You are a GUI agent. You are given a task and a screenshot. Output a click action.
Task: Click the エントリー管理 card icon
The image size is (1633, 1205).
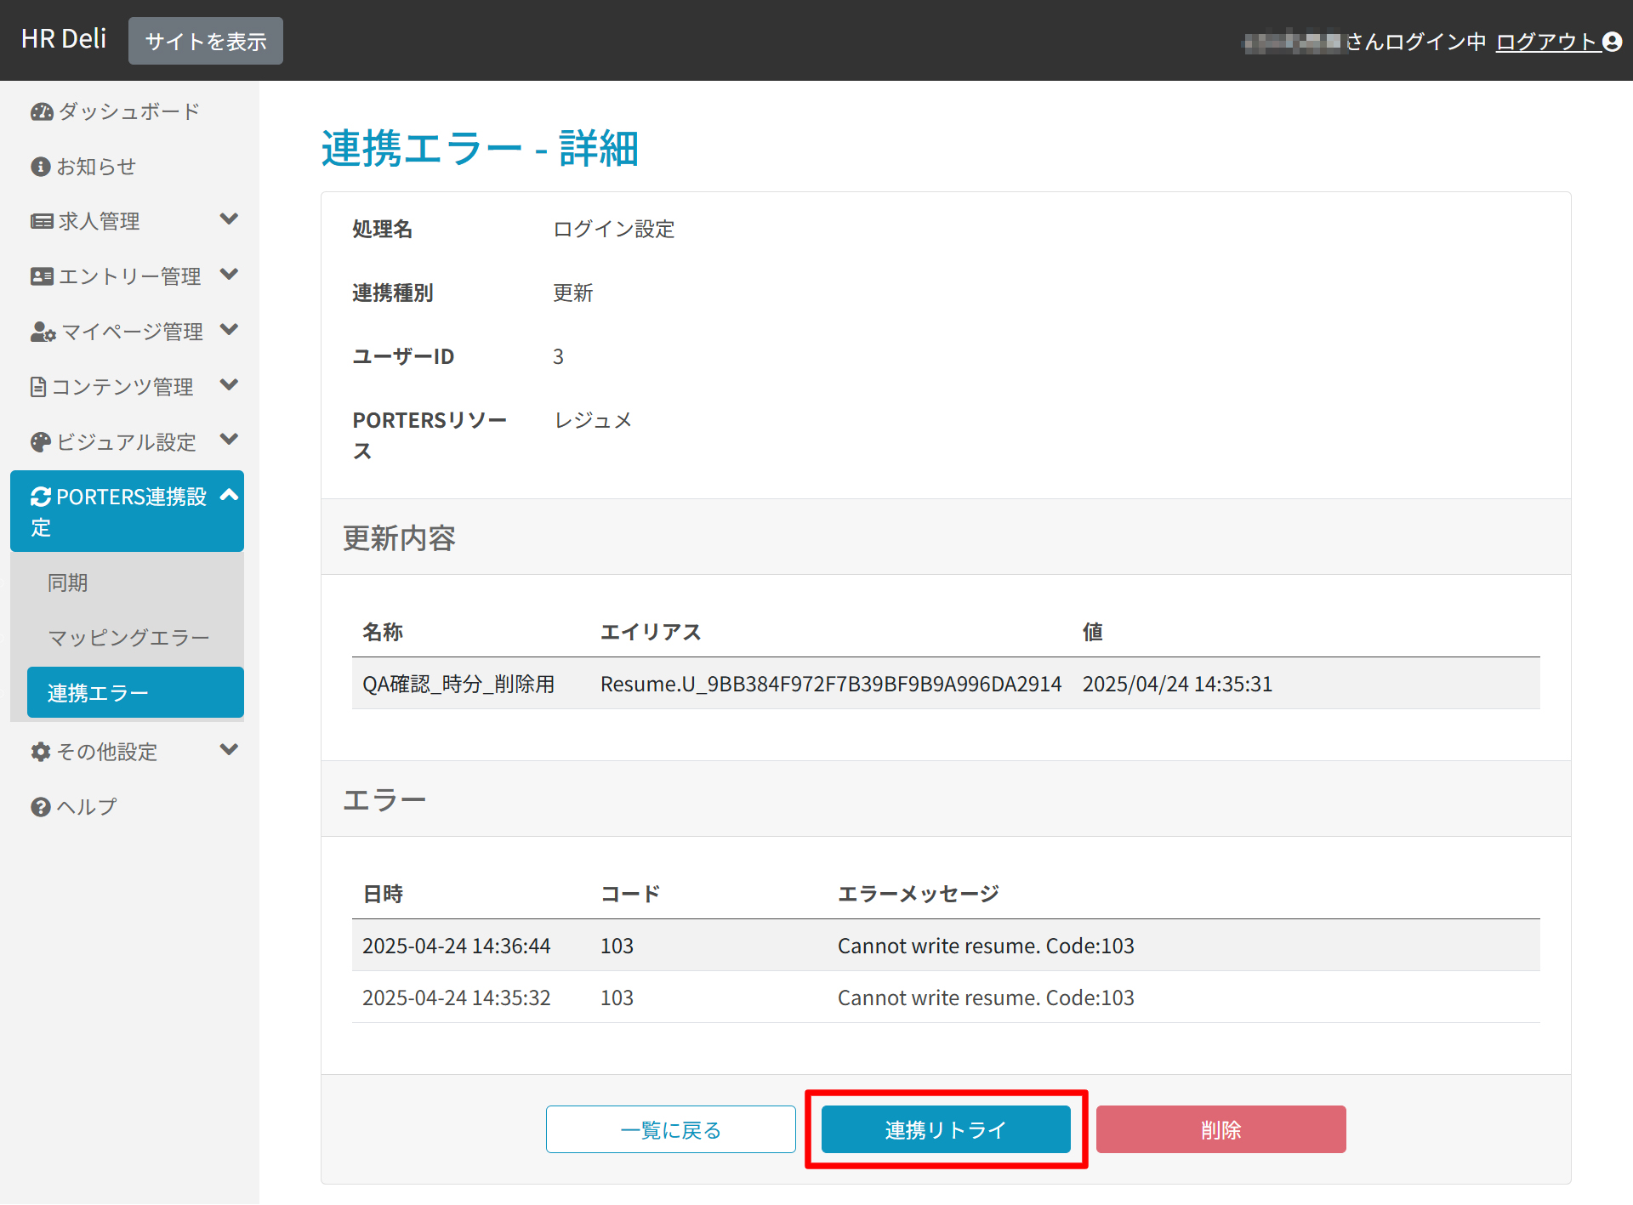(x=42, y=276)
